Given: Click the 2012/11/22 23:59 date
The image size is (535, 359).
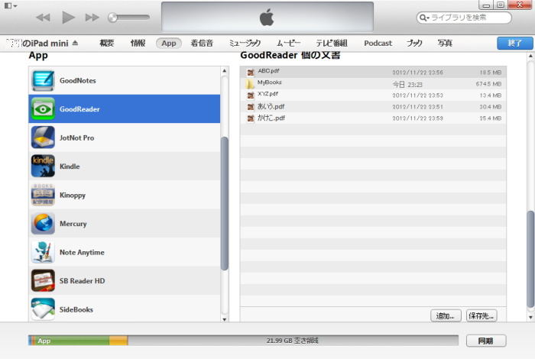Looking at the screenshot, I should point(417,118).
